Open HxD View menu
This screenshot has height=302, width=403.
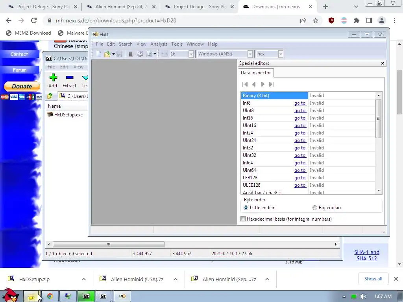(x=141, y=44)
